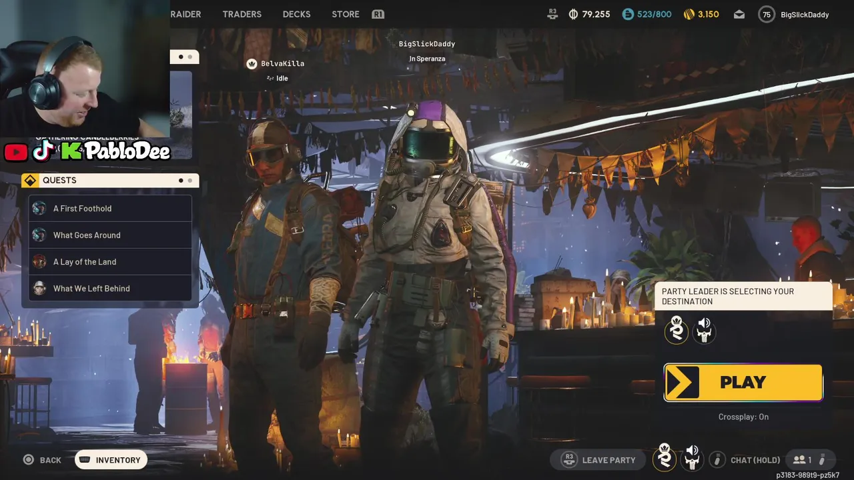Screen dimensions: 854x480
Task: Switch QUESTS panel page using dots
Action: [185, 180]
